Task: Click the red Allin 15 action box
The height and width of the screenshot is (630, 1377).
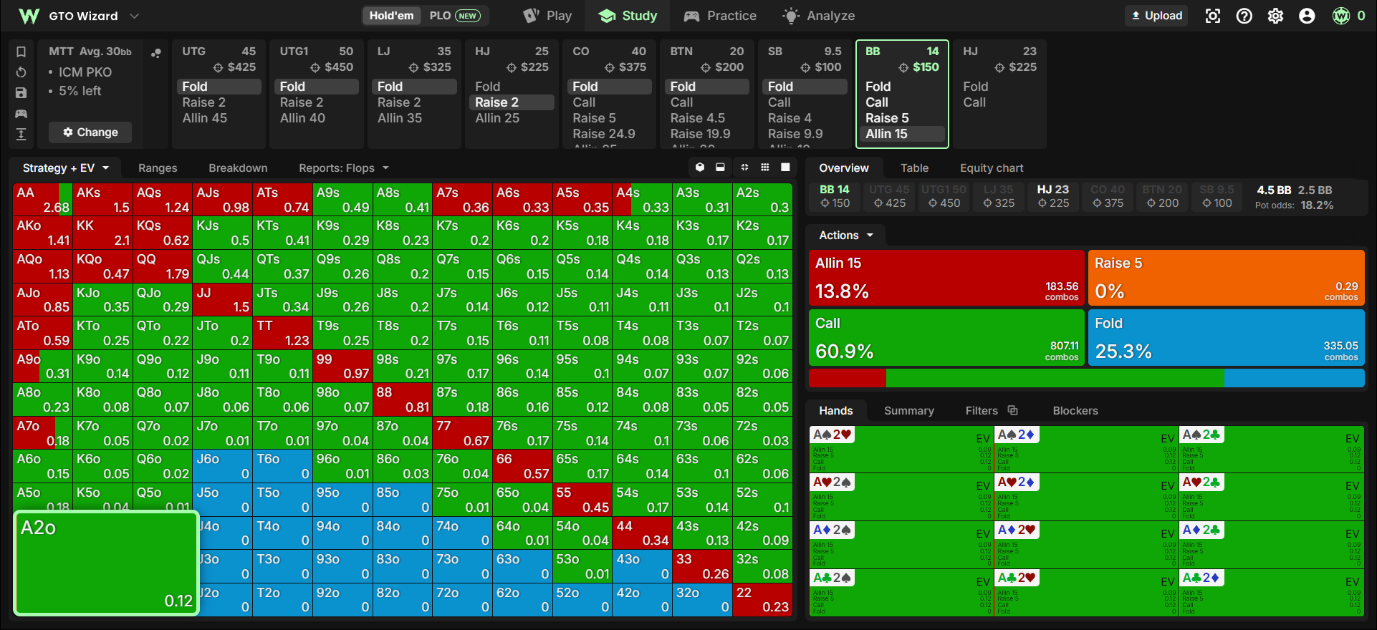Action: pyautogui.click(x=946, y=278)
